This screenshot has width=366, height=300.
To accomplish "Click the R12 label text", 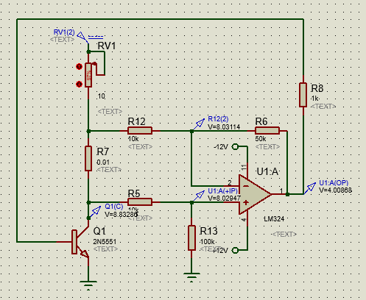I will (x=136, y=121).
